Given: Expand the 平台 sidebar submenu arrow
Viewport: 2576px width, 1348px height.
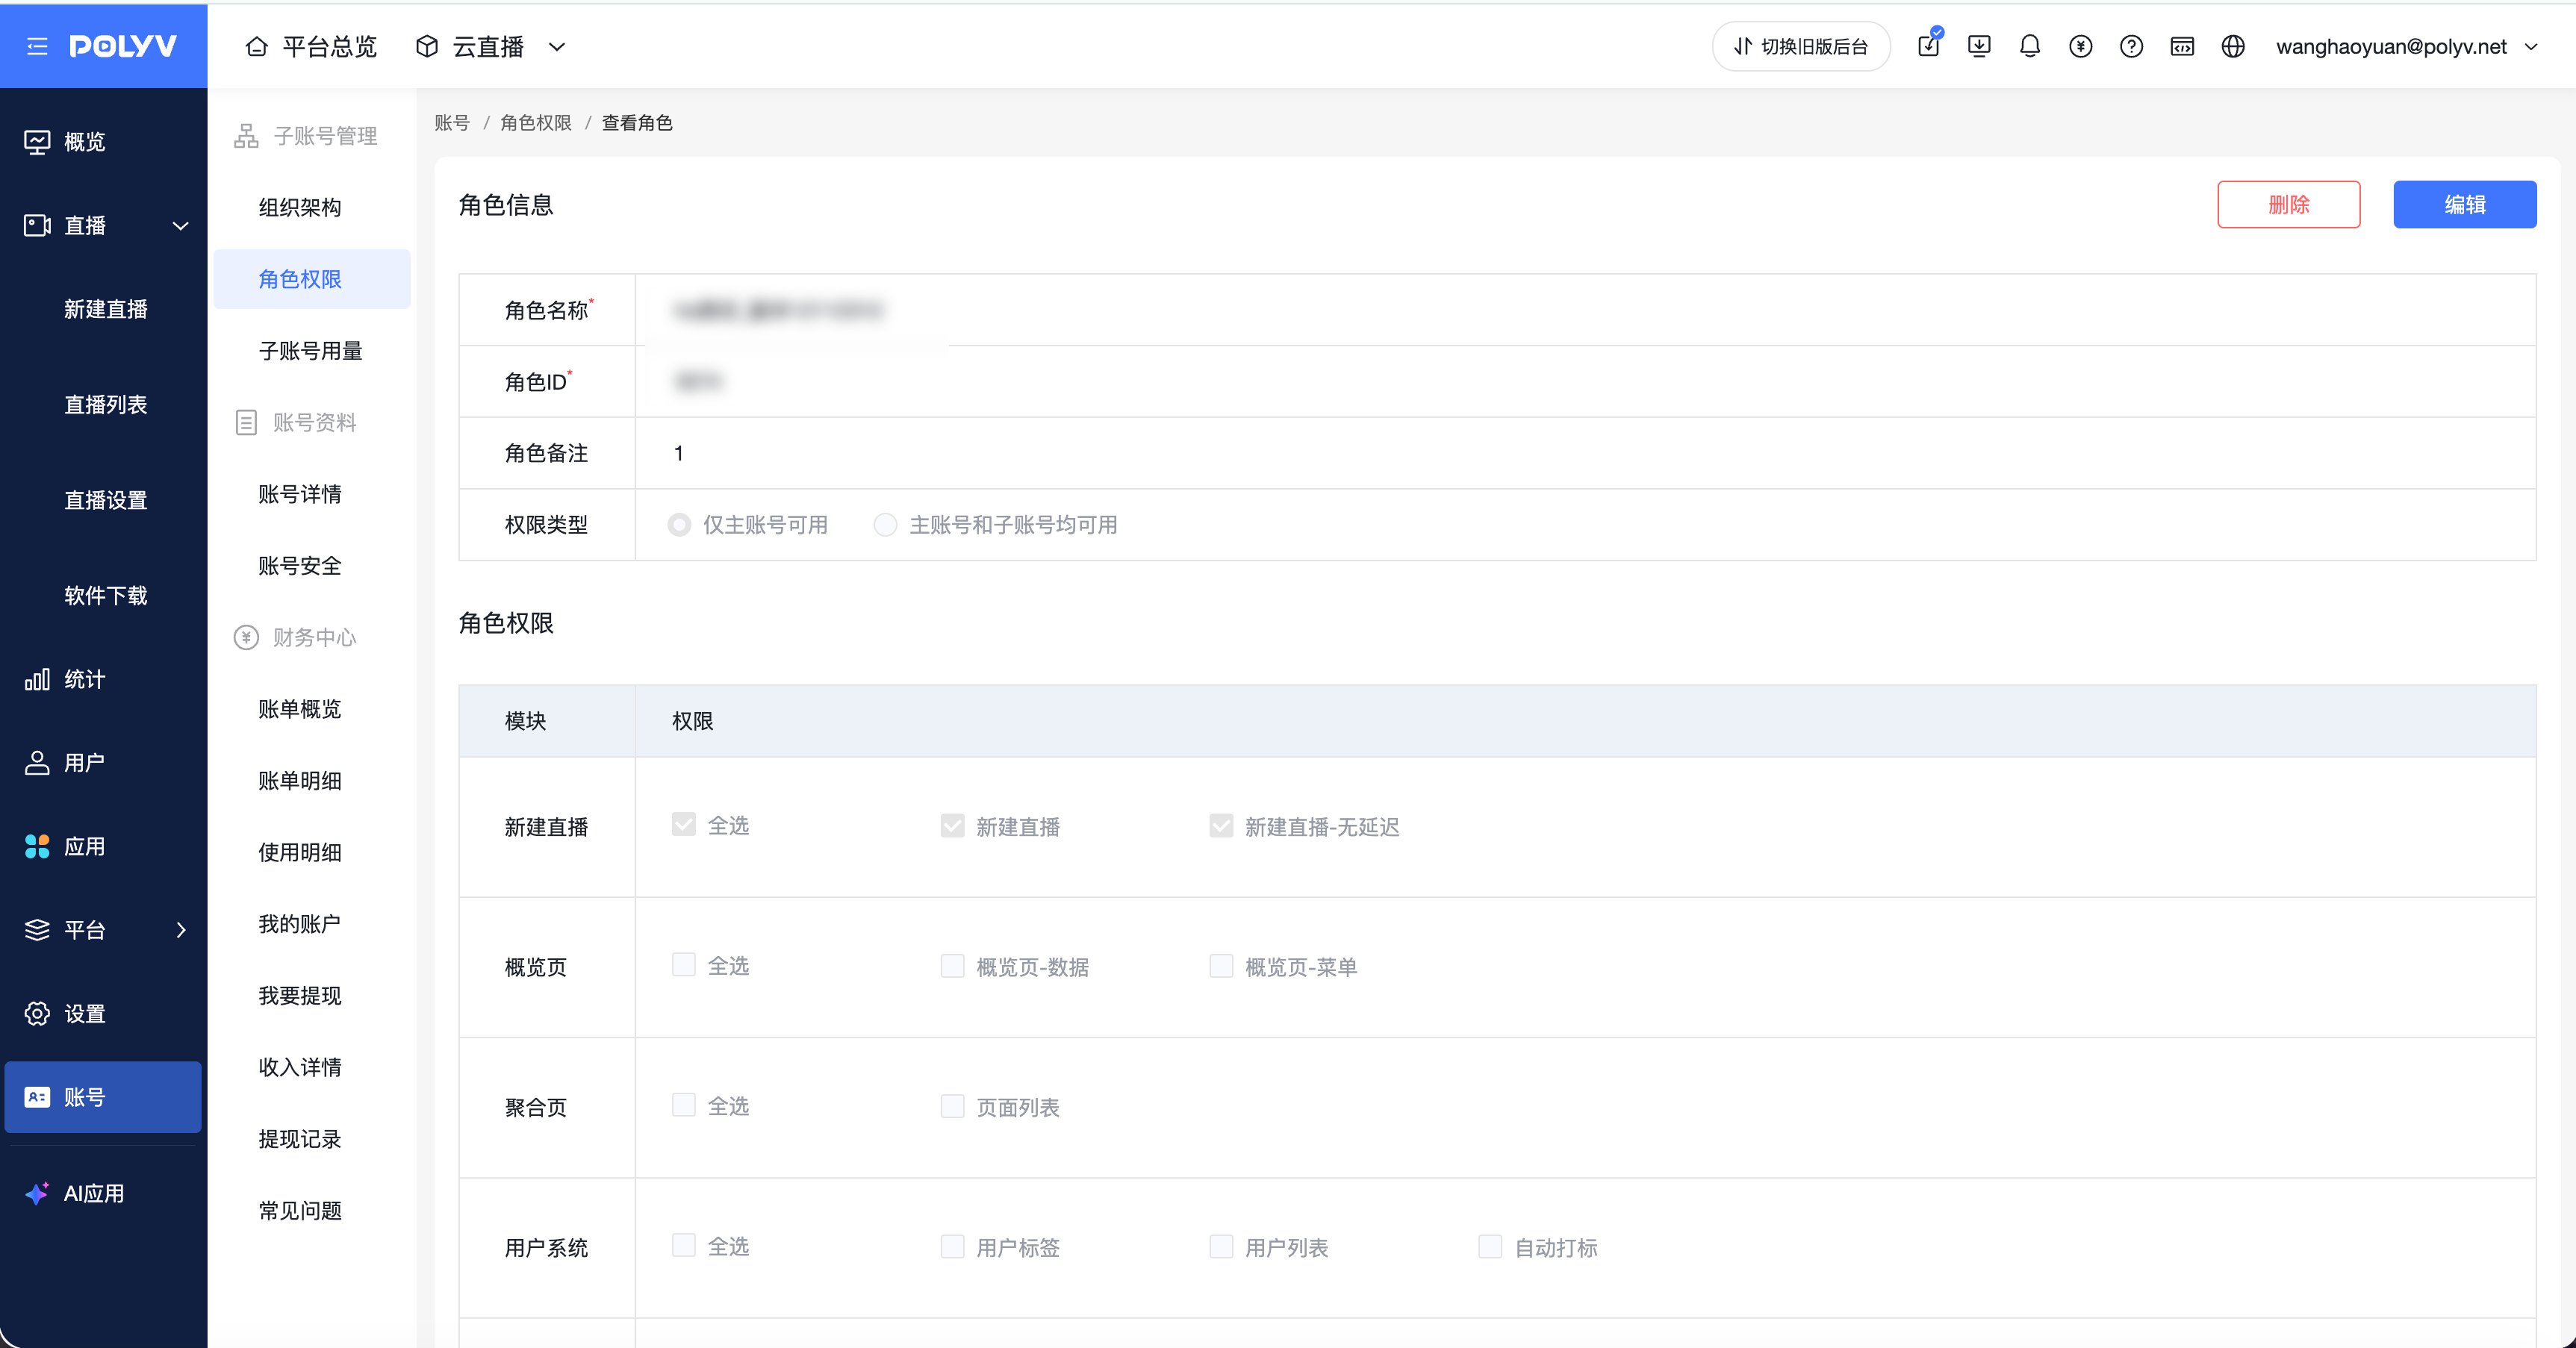Looking at the screenshot, I should (x=181, y=930).
